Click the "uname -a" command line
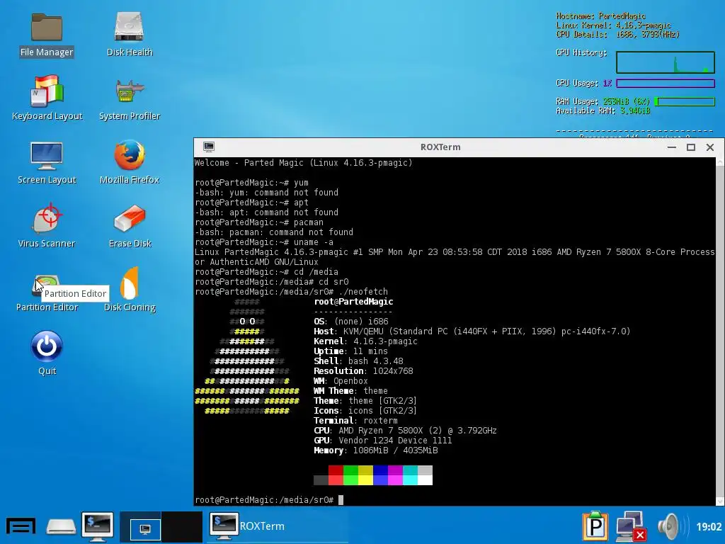Image resolution: width=725 pixels, height=544 pixels. point(264,242)
